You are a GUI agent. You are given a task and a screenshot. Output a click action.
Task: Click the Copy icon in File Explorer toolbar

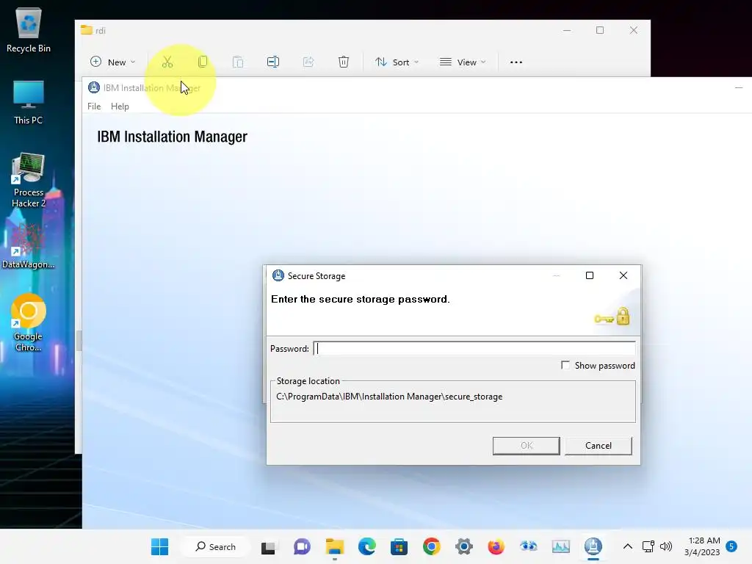[x=203, y=62]
